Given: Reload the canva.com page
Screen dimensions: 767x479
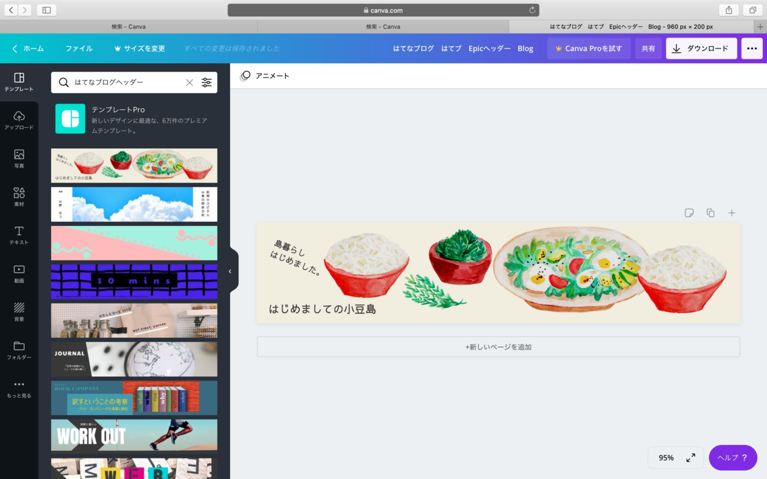Looking at the screenshot, I should coord(532,10).
